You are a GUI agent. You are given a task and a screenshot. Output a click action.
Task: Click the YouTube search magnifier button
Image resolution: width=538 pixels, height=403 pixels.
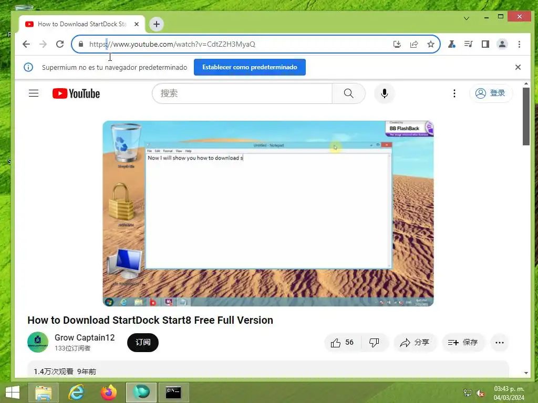click(349, 93)
